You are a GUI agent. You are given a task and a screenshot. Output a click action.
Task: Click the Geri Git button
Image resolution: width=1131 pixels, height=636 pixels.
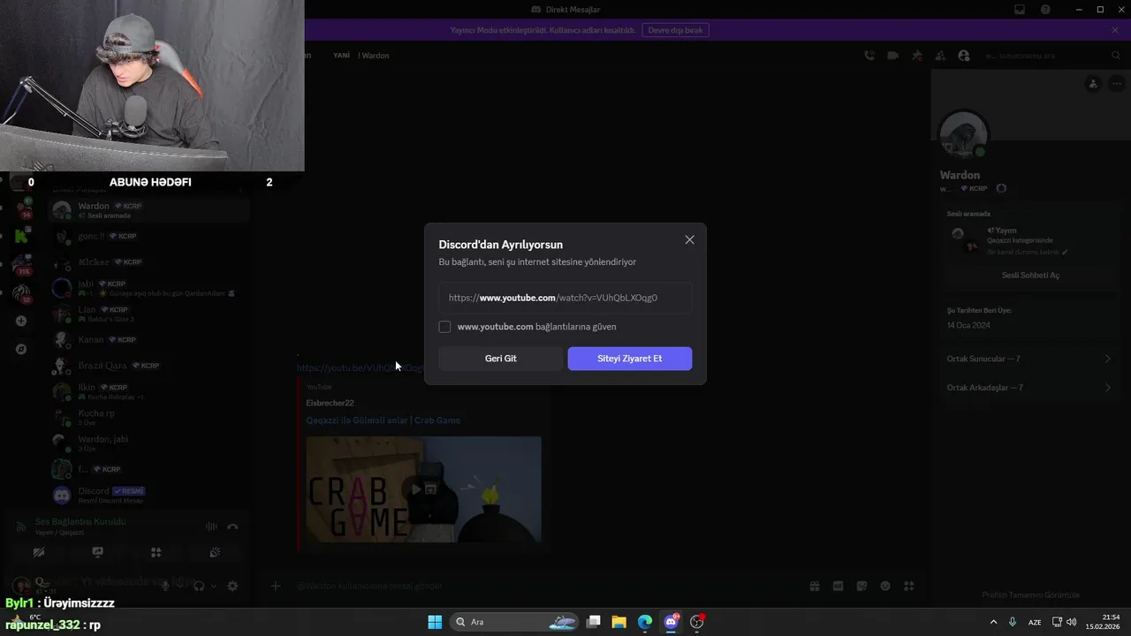(500, 359)
